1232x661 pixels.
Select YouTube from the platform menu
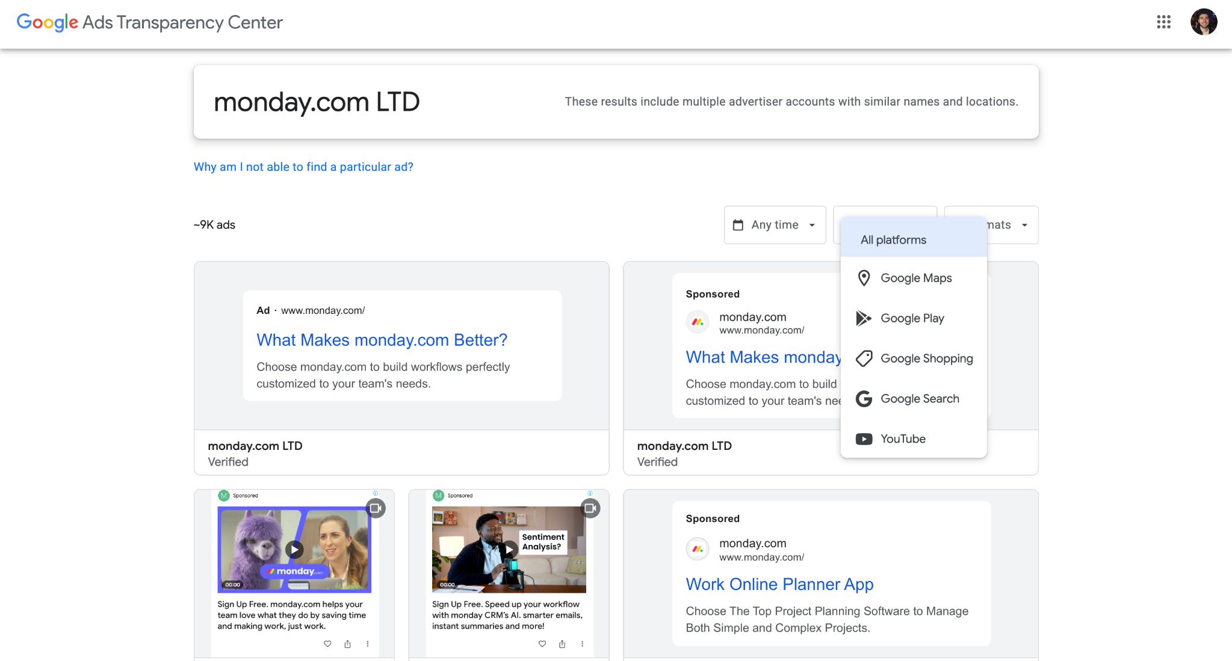pyautogui.click(x=903, y=438)
